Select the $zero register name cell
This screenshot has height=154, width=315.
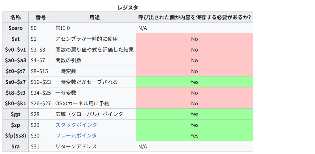(15, 28)
